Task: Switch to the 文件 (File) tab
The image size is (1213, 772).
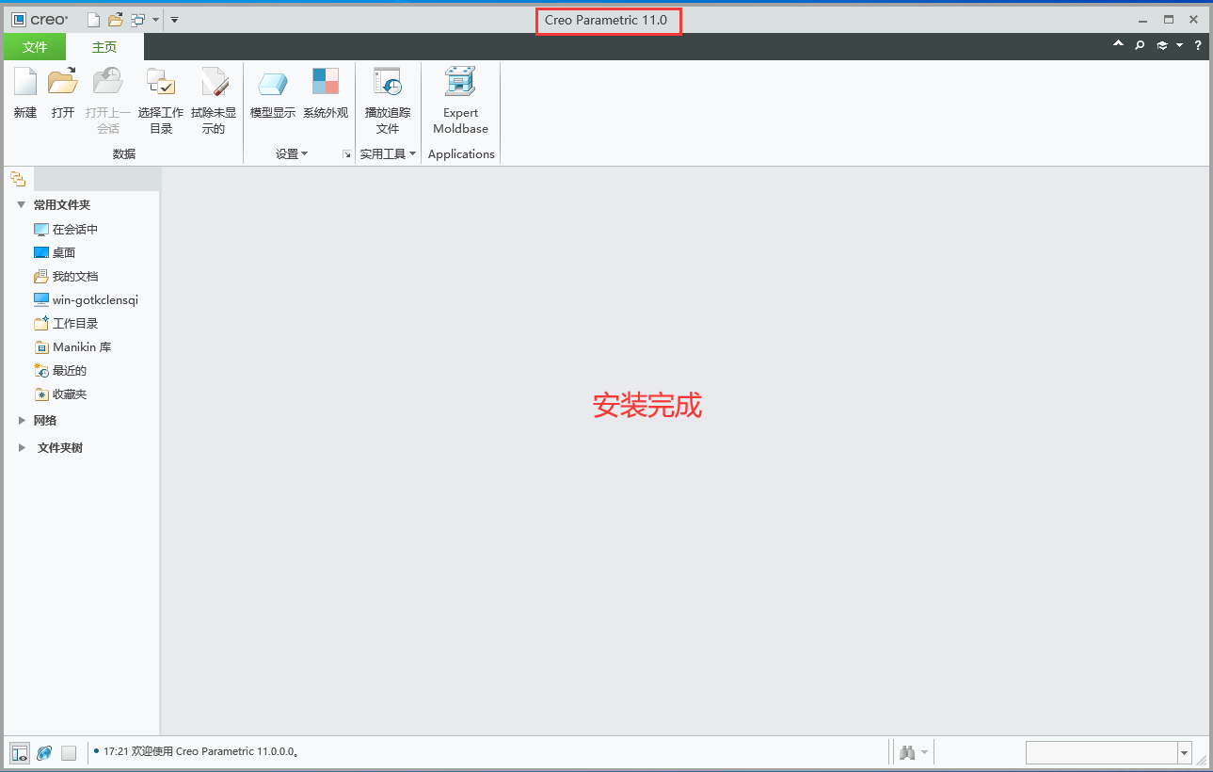Action: 35,46
